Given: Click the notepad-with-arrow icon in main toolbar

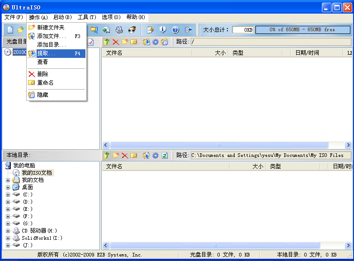Looking at the screenshot, I should [x=150, y=29].
